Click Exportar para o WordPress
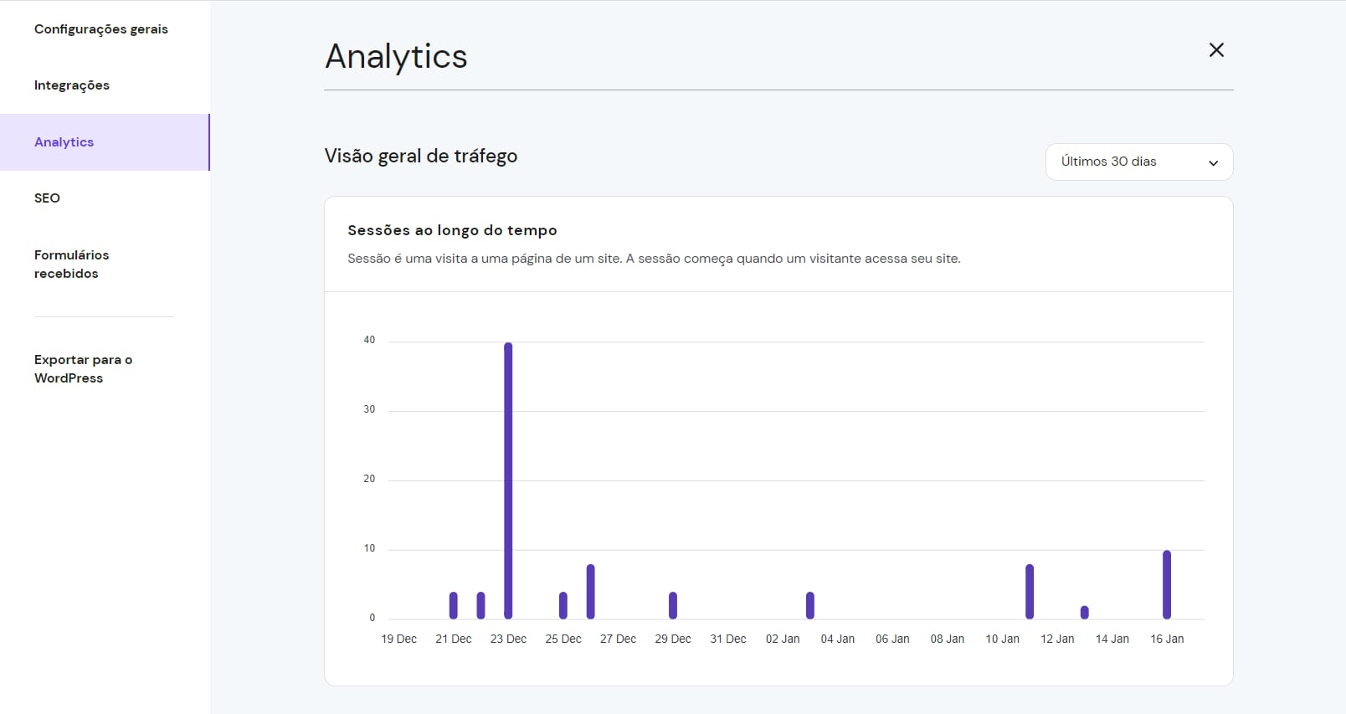The image size is (1346, 714). tap(83, 369)
